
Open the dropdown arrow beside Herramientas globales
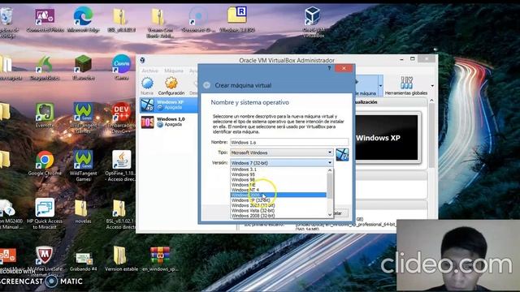point(432,86)
